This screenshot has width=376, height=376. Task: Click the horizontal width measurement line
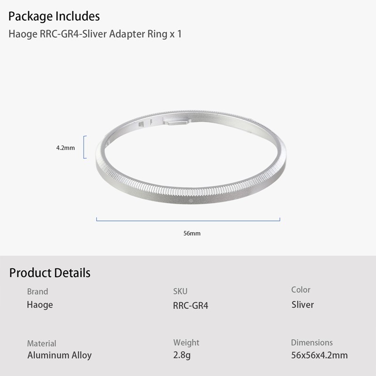click(188, 219)
